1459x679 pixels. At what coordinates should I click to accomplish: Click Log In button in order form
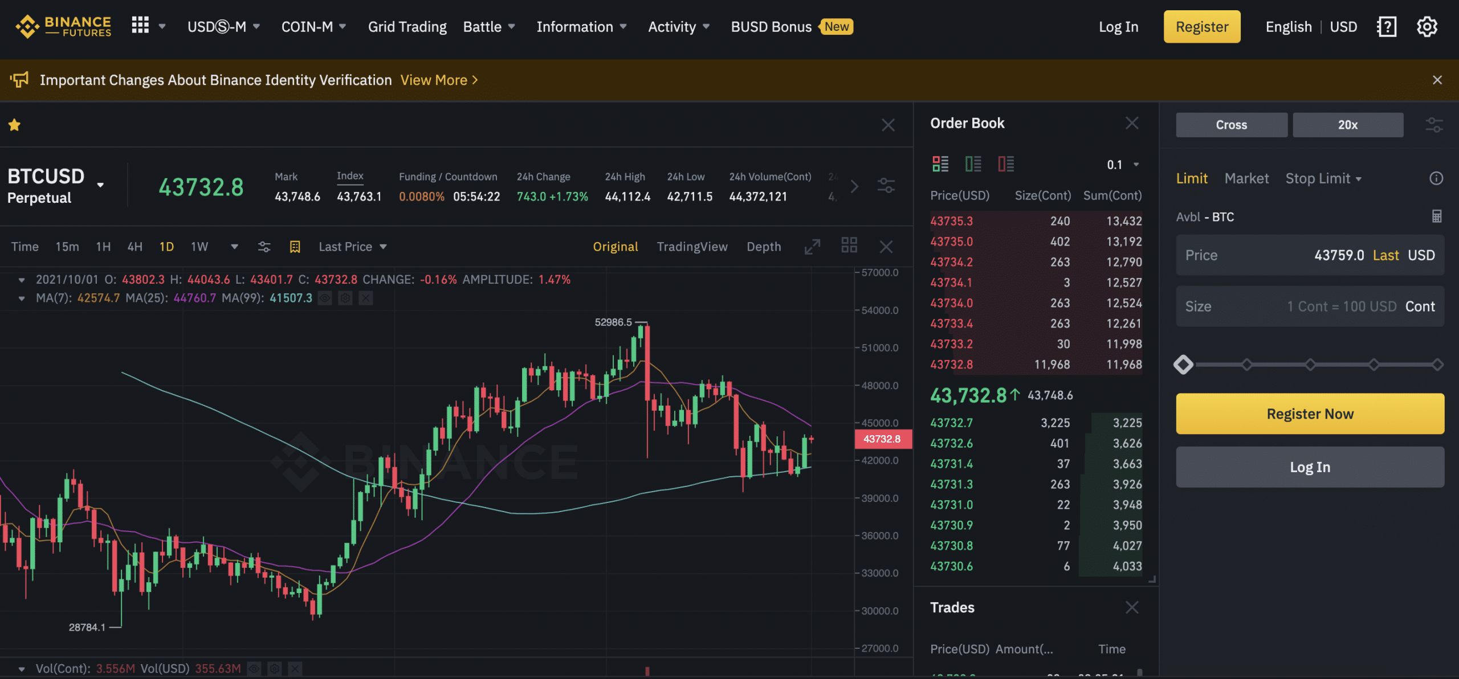[1310, 467]
